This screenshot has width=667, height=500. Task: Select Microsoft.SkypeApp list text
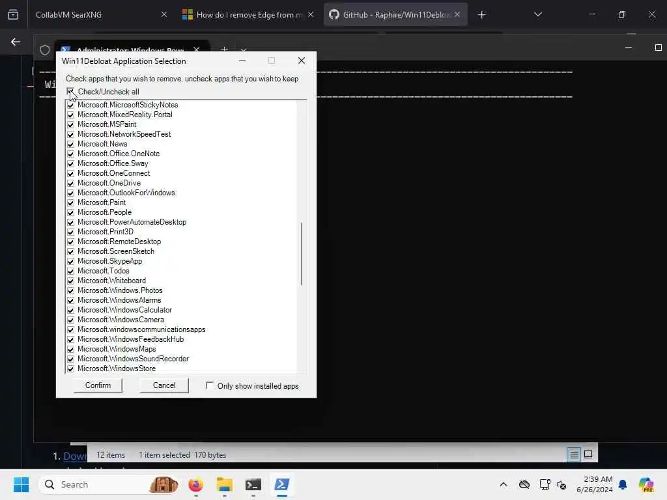coord(109,262)
